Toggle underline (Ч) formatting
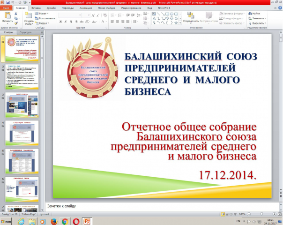The width and height of the screenshot is (283, 225). pos(71,22)
